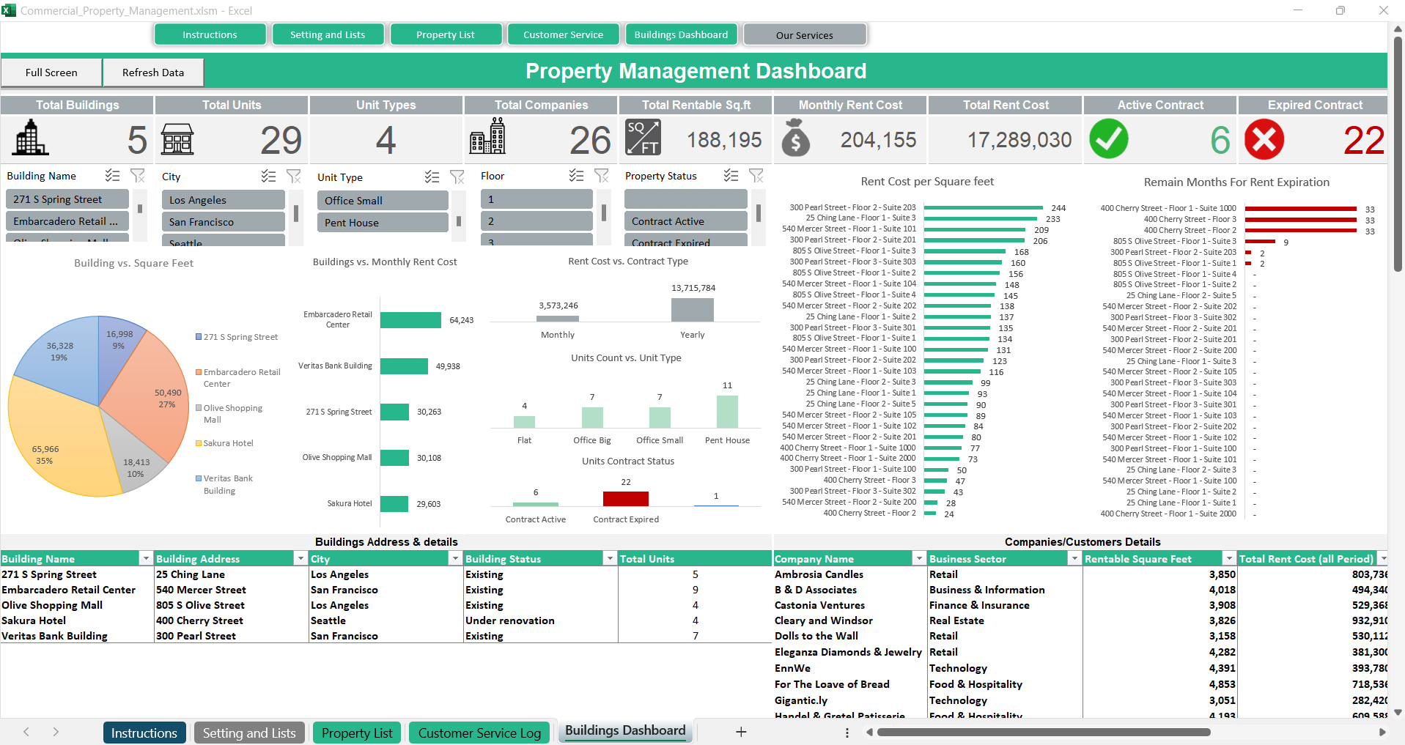Screen dimensions: 1405x745
Task: Click the red Expired Contract X icon
Action: coord(1264,139)
